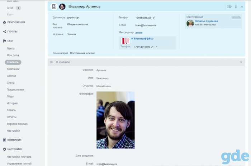The image size is (251, 166).
Task: Click the Компания section icon
Action: pos(4,140)
